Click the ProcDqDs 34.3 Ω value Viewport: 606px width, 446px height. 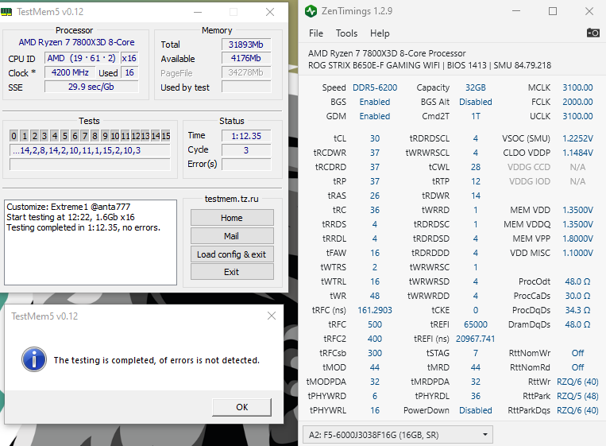pos(577,310)
